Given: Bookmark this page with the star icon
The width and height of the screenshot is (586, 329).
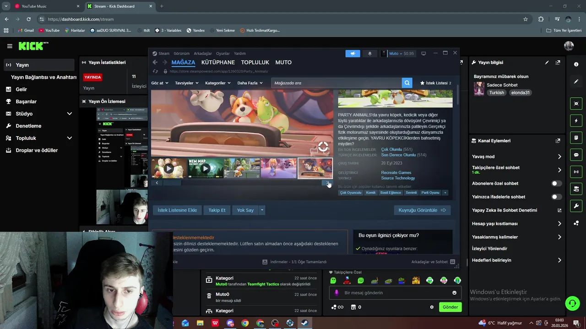Looking at the screenshot, I should point(526,19).
